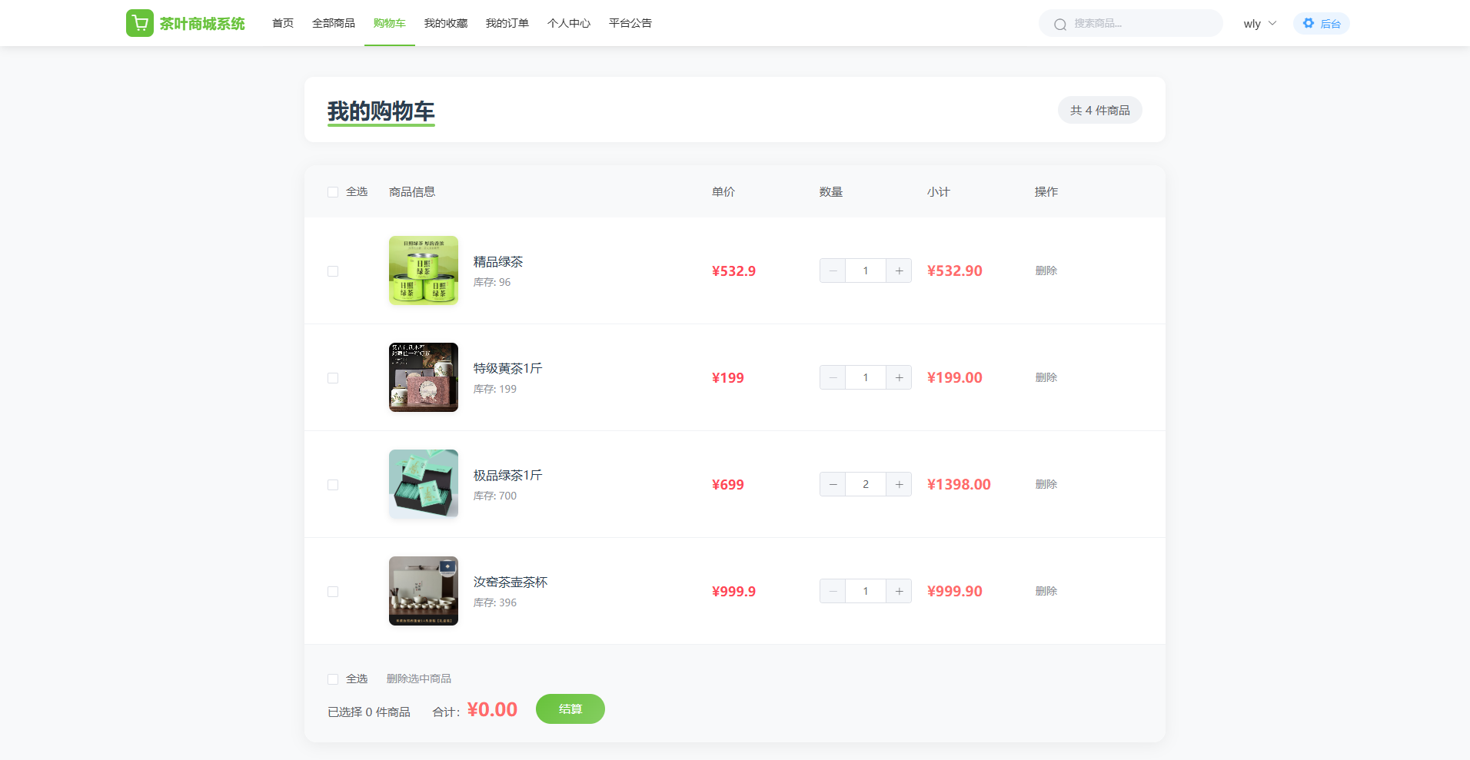Open the 全部商品 menu item

tap(334, 23)
